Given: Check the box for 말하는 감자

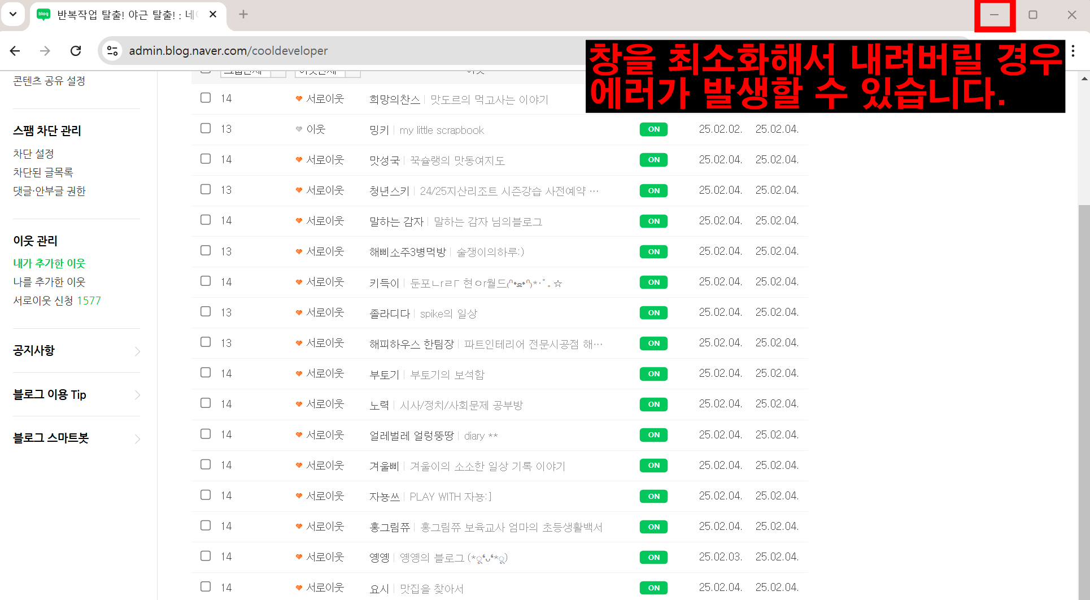Looking at the screenshot, I should [206, 220].
